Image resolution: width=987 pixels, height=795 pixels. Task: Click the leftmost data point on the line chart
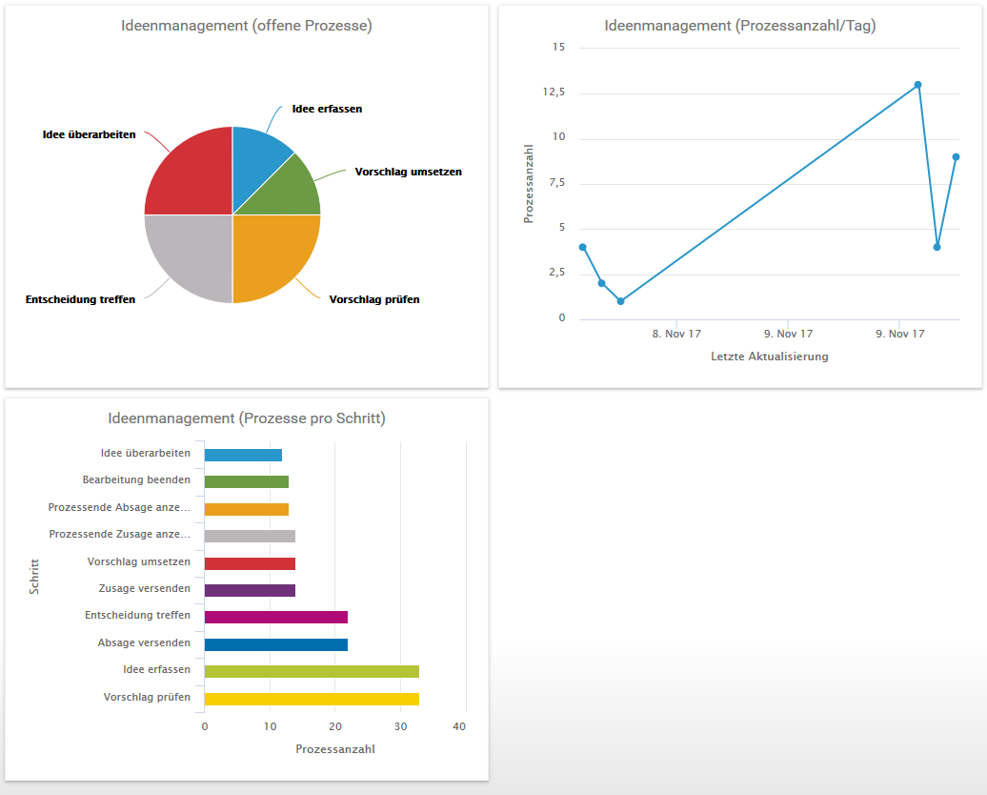coord(582,247)
